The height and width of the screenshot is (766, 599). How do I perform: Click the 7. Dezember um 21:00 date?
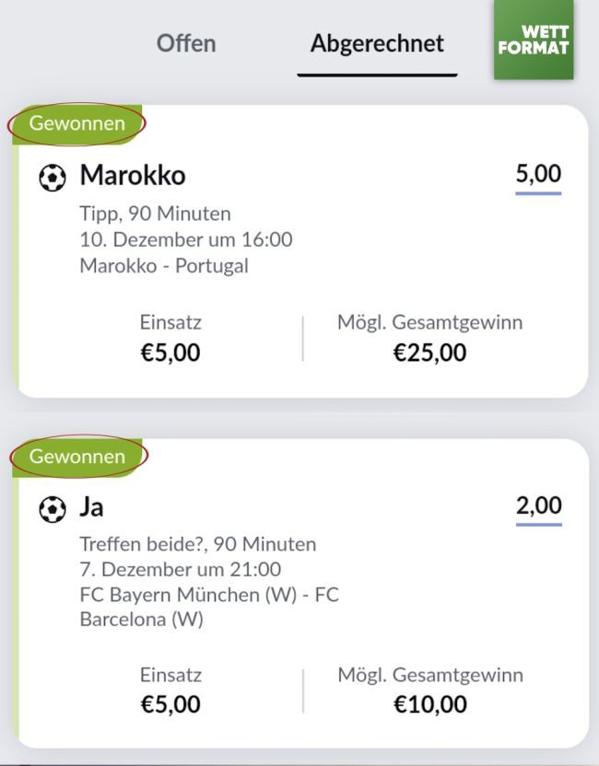(181, 569)
